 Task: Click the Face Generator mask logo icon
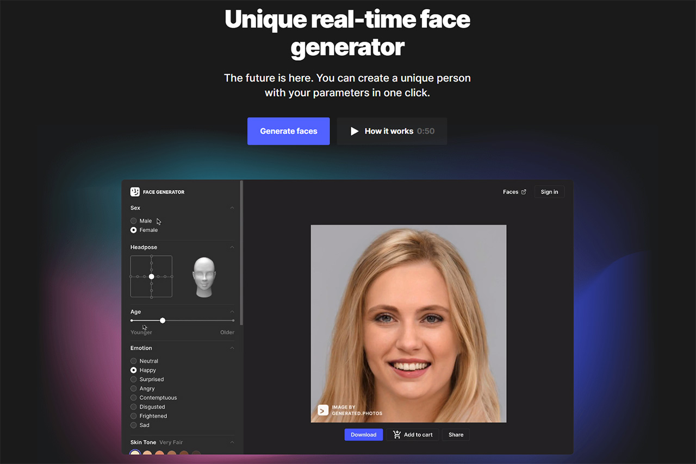click(134, 191)
